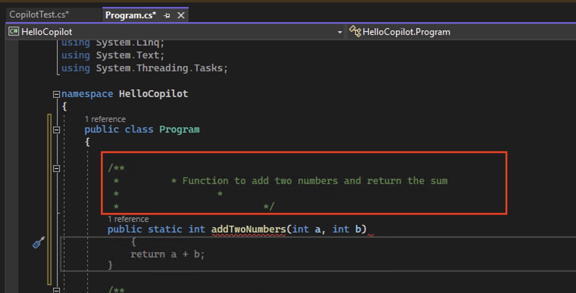
Task: Click 'HelloCopilot' in the namespace declaration
Action: (153, 94)
